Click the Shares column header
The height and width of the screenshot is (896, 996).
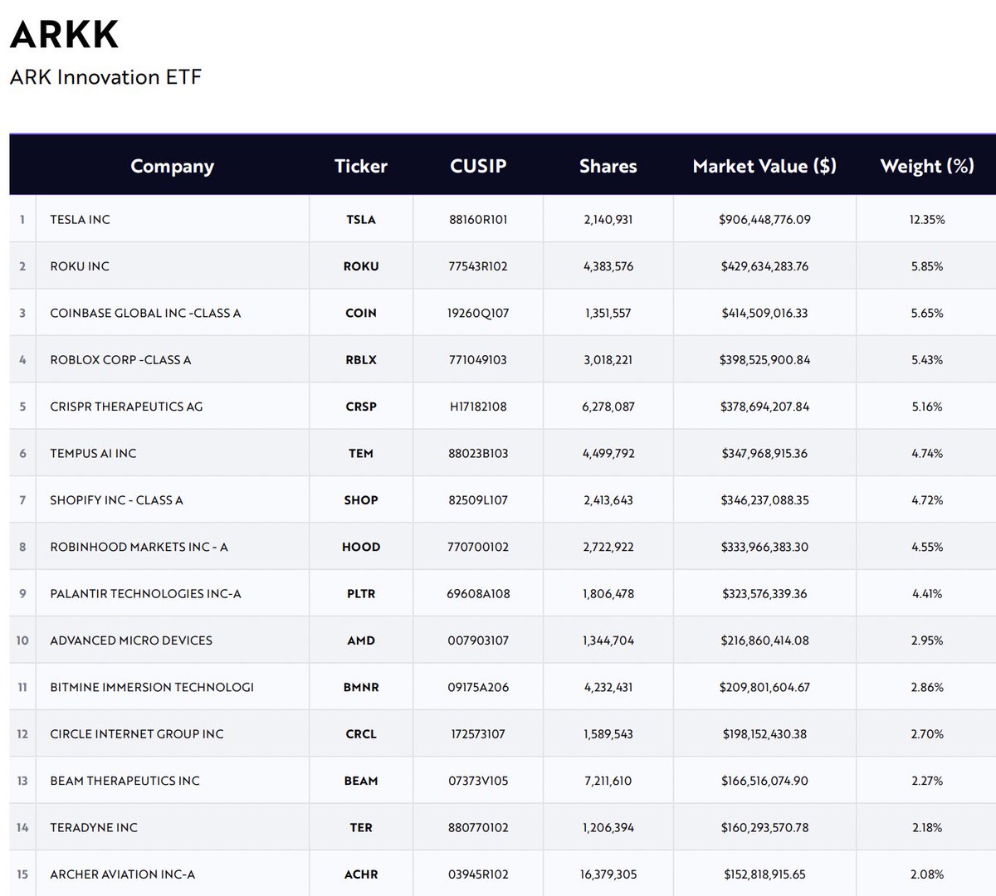pos(608,166)
